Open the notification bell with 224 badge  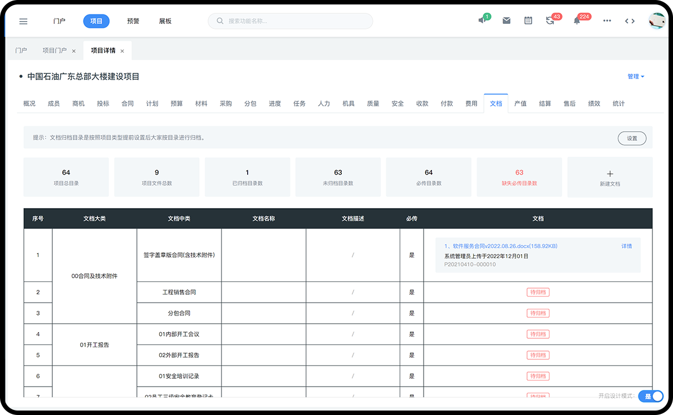tap(577, 21)
